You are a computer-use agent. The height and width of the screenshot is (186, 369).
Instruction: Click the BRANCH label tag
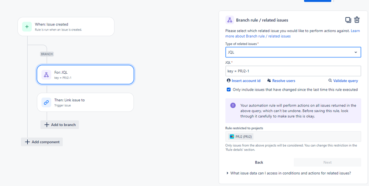47,54
